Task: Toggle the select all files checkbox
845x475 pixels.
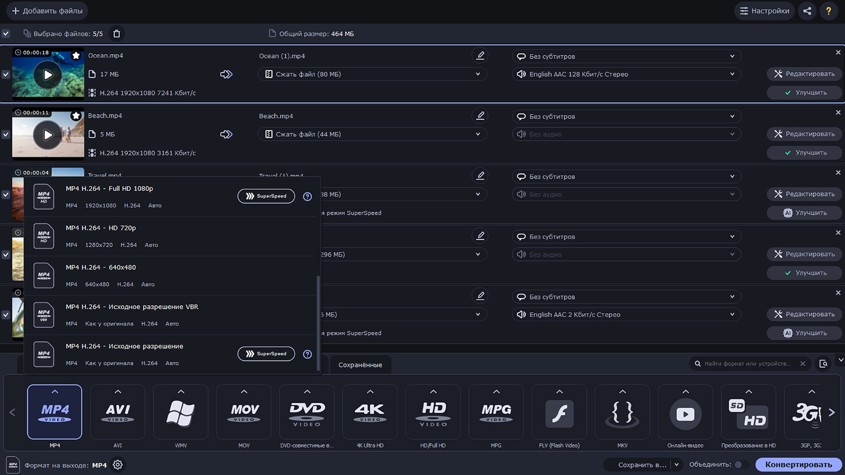Action: tap(6, 34)
